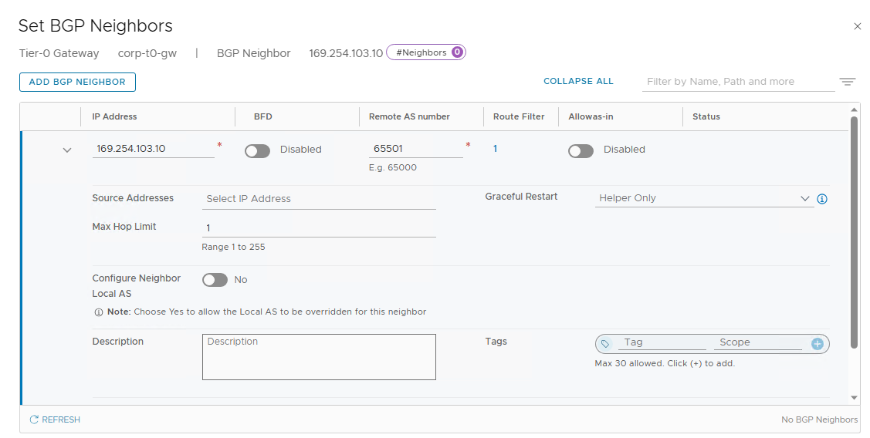Click the #Neighbors count badge
Viewport: 870px width, 438px height.
pyautogui.click(x=426, y=52)
